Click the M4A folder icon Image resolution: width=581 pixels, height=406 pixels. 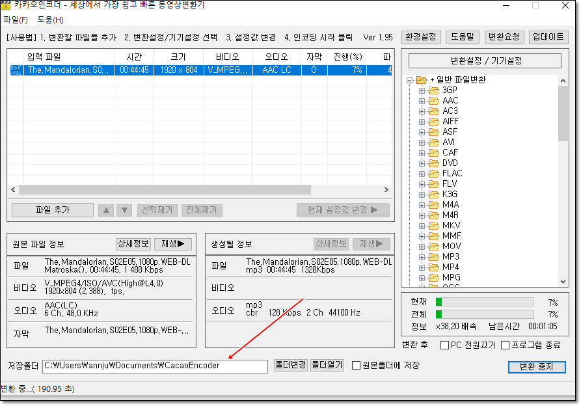click(433, 204)
